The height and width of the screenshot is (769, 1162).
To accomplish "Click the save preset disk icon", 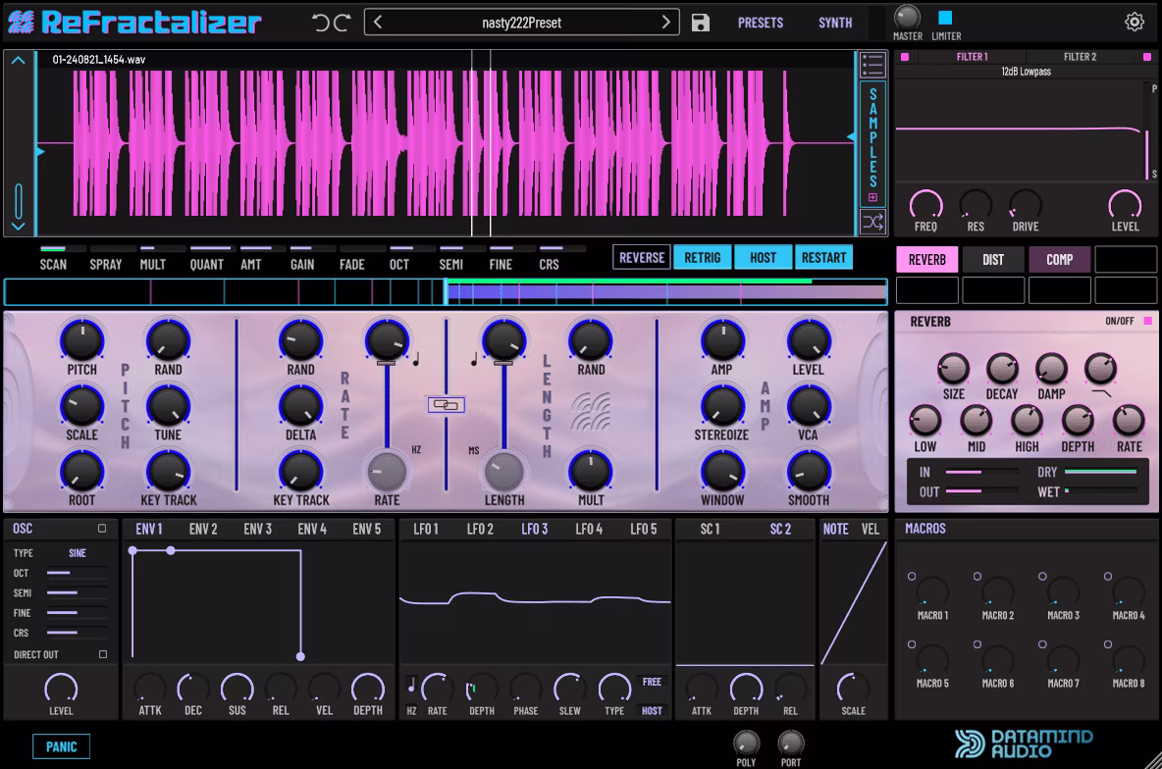I will tap(701, 22).
